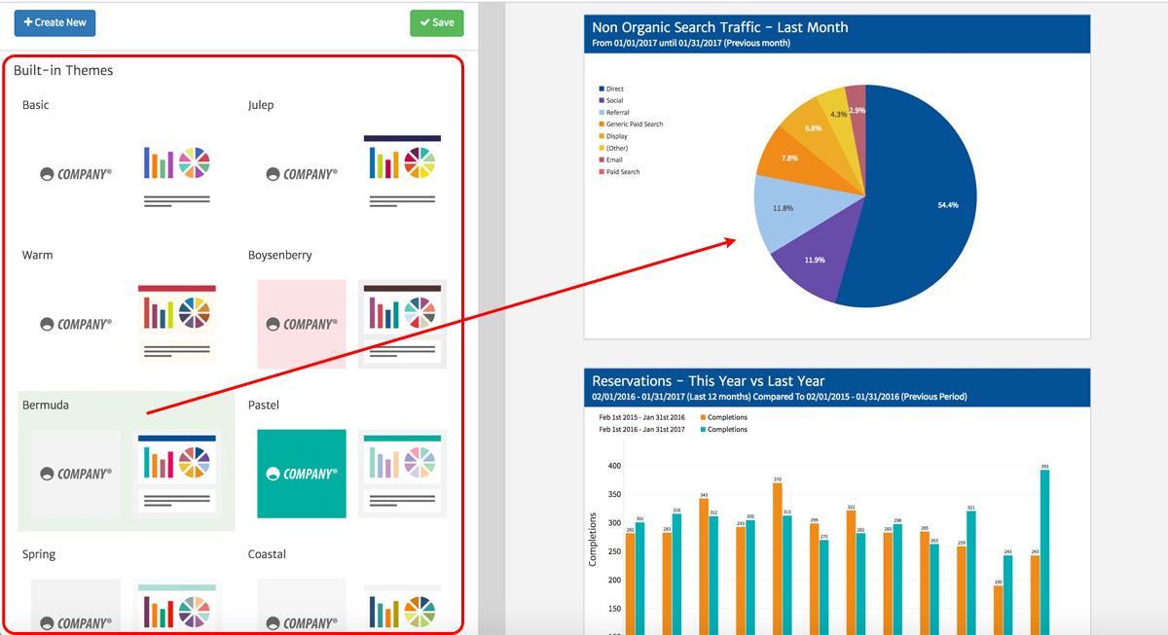Pick the Pastel theme chart preview

(403, 473)
